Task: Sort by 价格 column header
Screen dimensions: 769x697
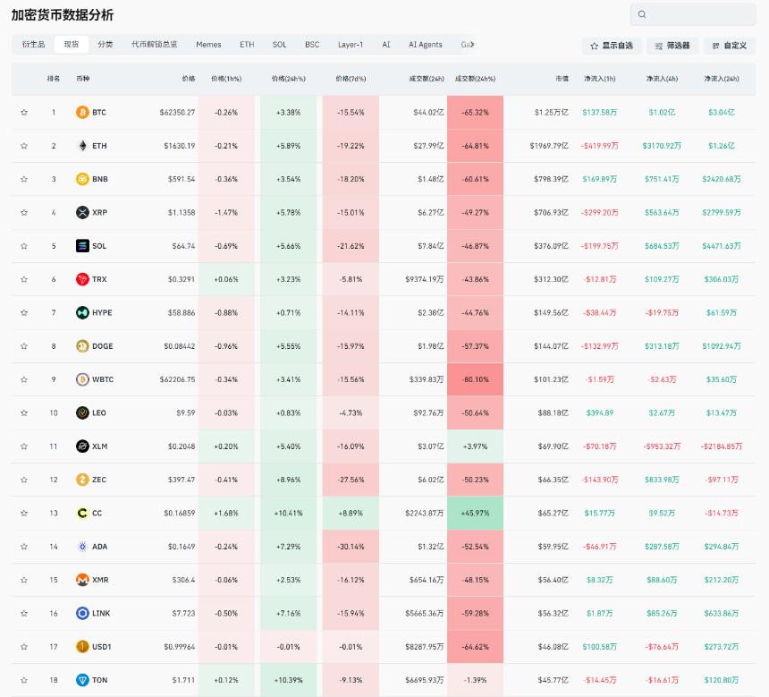Action: coord(189,79)
